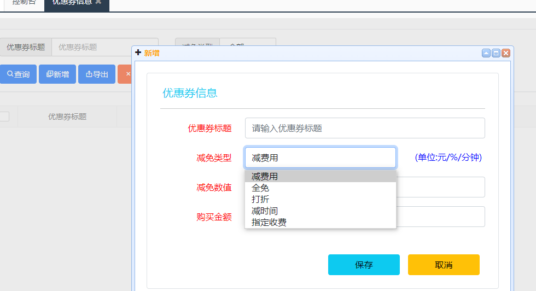
Task: Close the 新增 dialog with the red X
Action: pyautogui.click(x=506, y=53)
